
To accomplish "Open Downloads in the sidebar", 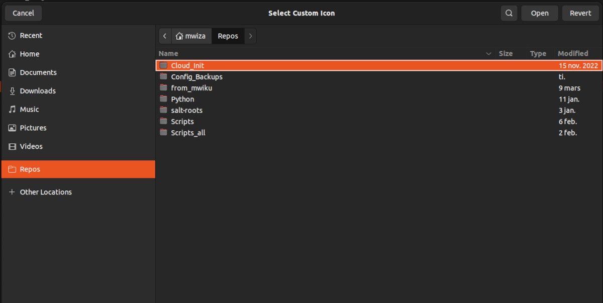I will 38,91.
